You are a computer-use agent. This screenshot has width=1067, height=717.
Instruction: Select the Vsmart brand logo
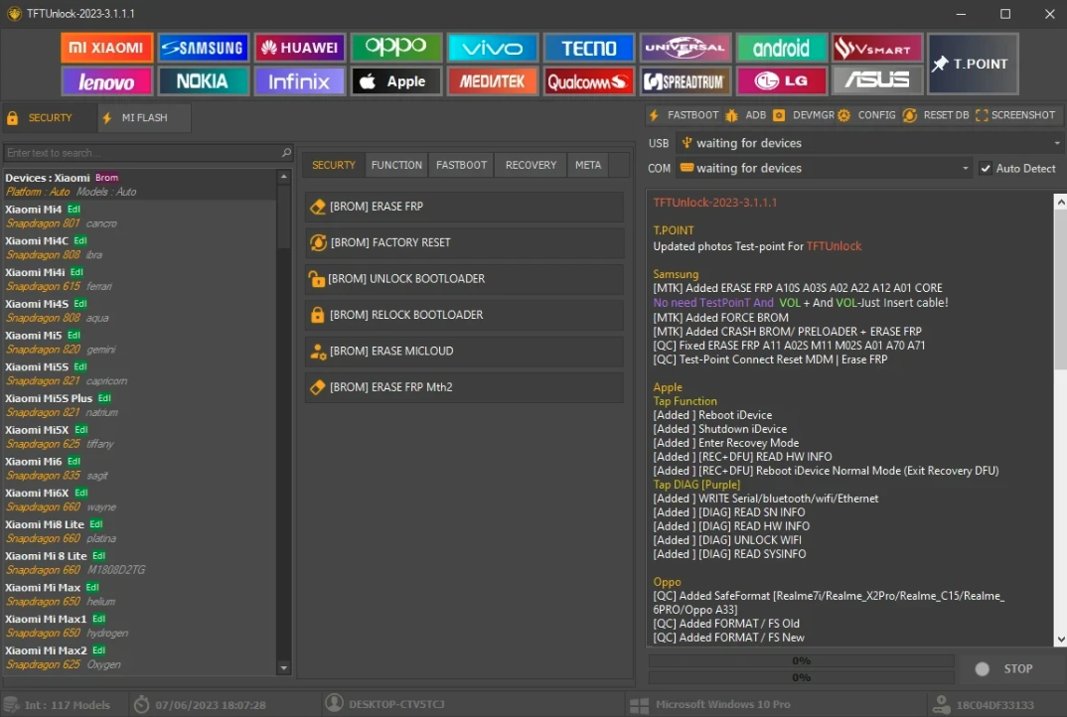click(877, 48)
